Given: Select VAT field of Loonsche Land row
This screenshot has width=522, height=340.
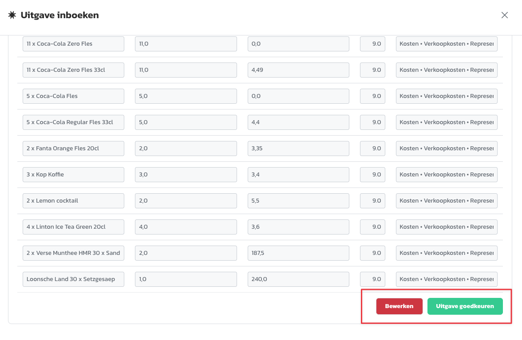Looking at the screenshot, I should [x=372, y=279].
